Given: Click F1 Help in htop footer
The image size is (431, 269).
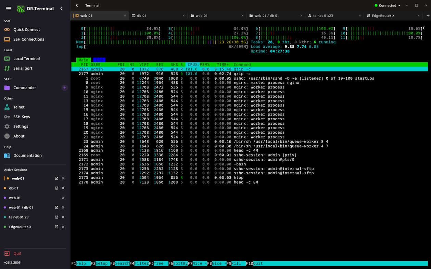Looking at the screenshot, I should point(81,264).
